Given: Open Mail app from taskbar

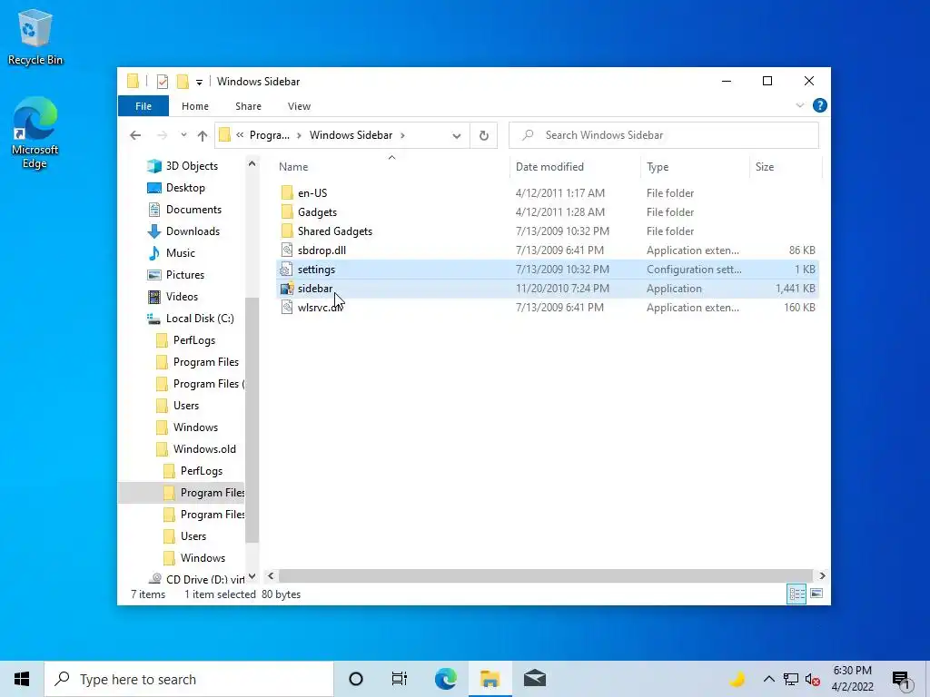Looking at the screenshot, I should pyautogui.click(x=534, y=679).
